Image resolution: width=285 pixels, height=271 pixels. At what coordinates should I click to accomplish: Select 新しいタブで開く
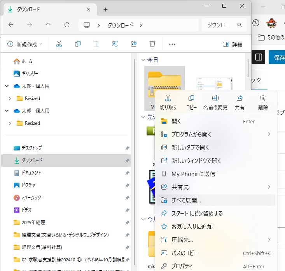point(216,147)
